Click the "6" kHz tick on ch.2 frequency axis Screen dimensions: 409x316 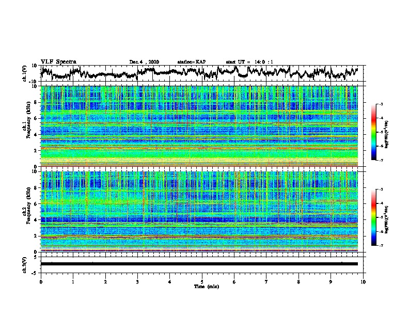[x=36, y=203]
